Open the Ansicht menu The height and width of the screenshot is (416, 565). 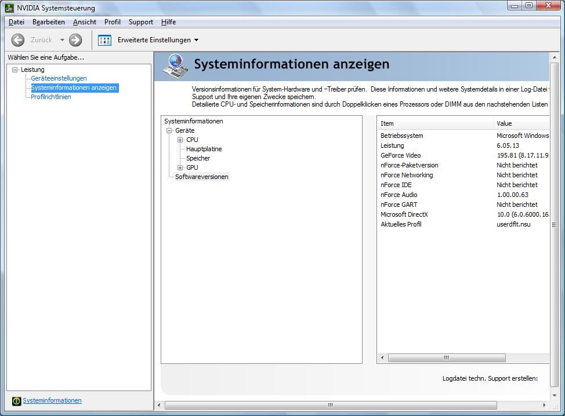coord(85,22)
